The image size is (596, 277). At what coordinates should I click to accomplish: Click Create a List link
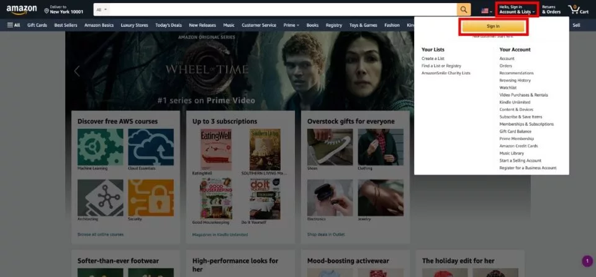(x=432, y=58)
